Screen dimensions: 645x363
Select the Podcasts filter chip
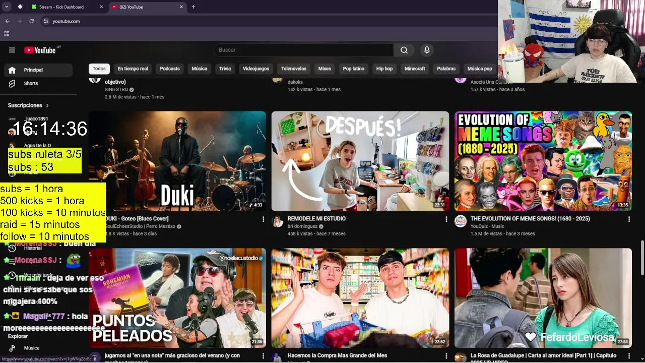tap(170, 69)
